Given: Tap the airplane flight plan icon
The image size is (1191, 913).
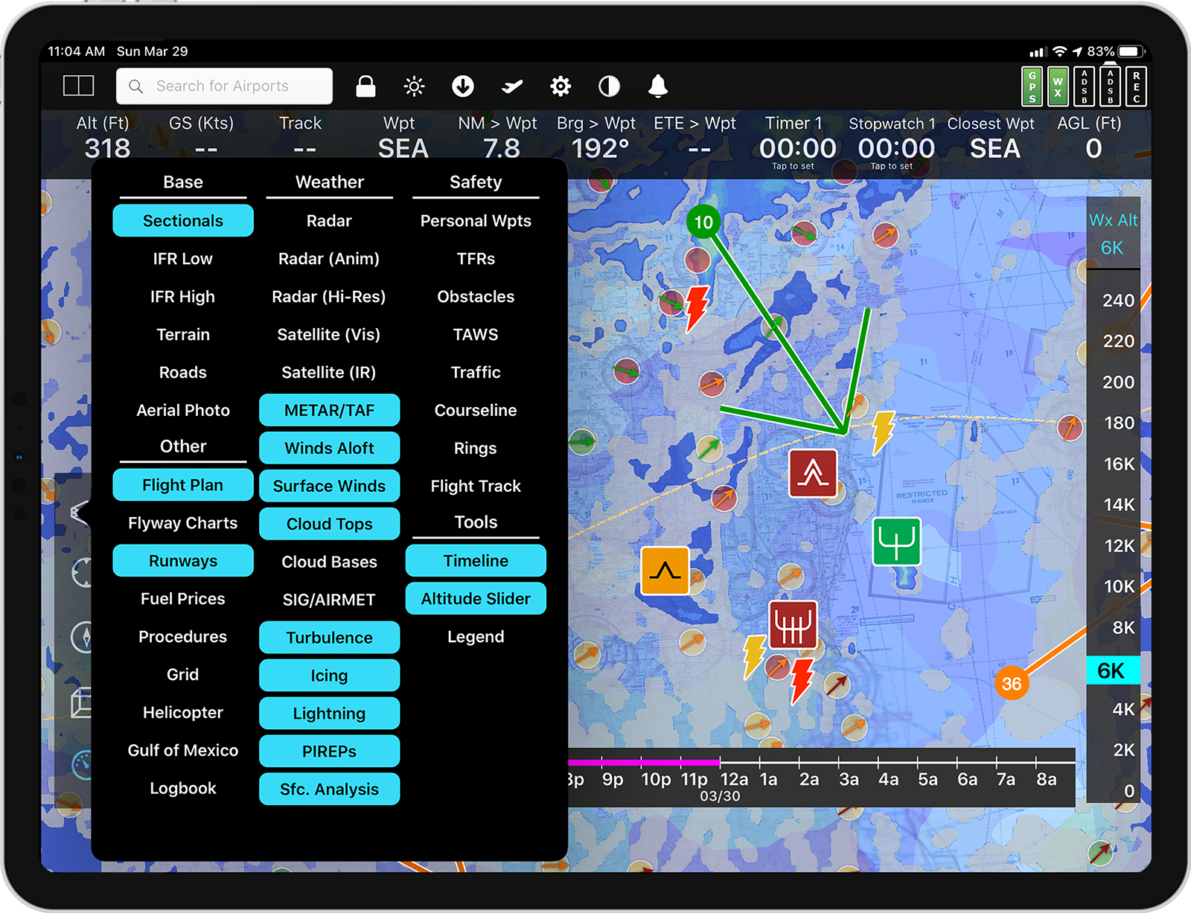Looking at the screenshot, I should [x=511, y=86].
